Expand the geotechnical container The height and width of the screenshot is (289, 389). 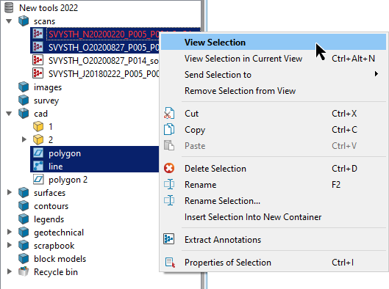(x=10, y=232)
